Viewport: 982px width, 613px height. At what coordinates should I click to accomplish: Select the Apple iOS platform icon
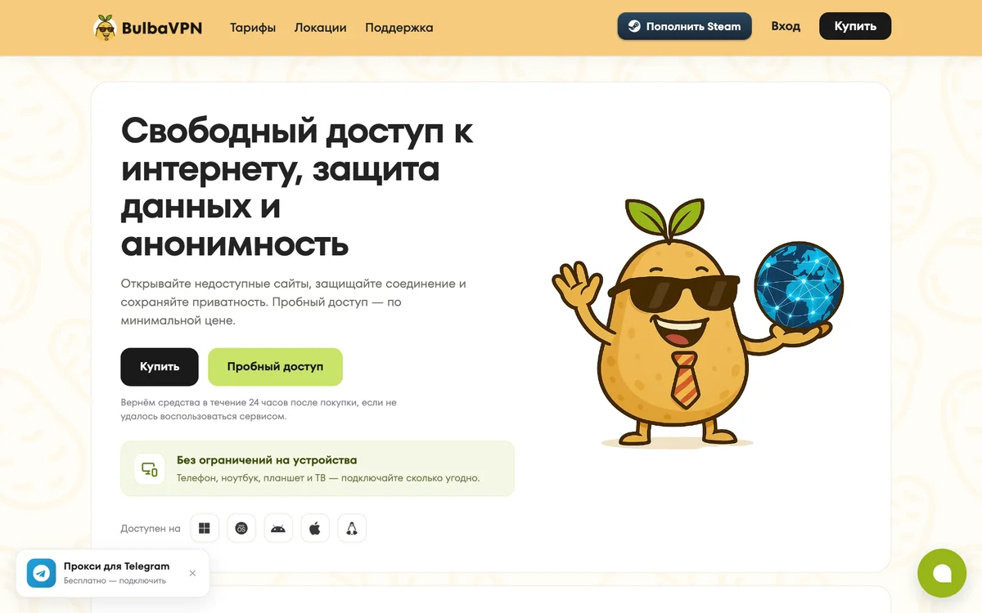(315, 528)
